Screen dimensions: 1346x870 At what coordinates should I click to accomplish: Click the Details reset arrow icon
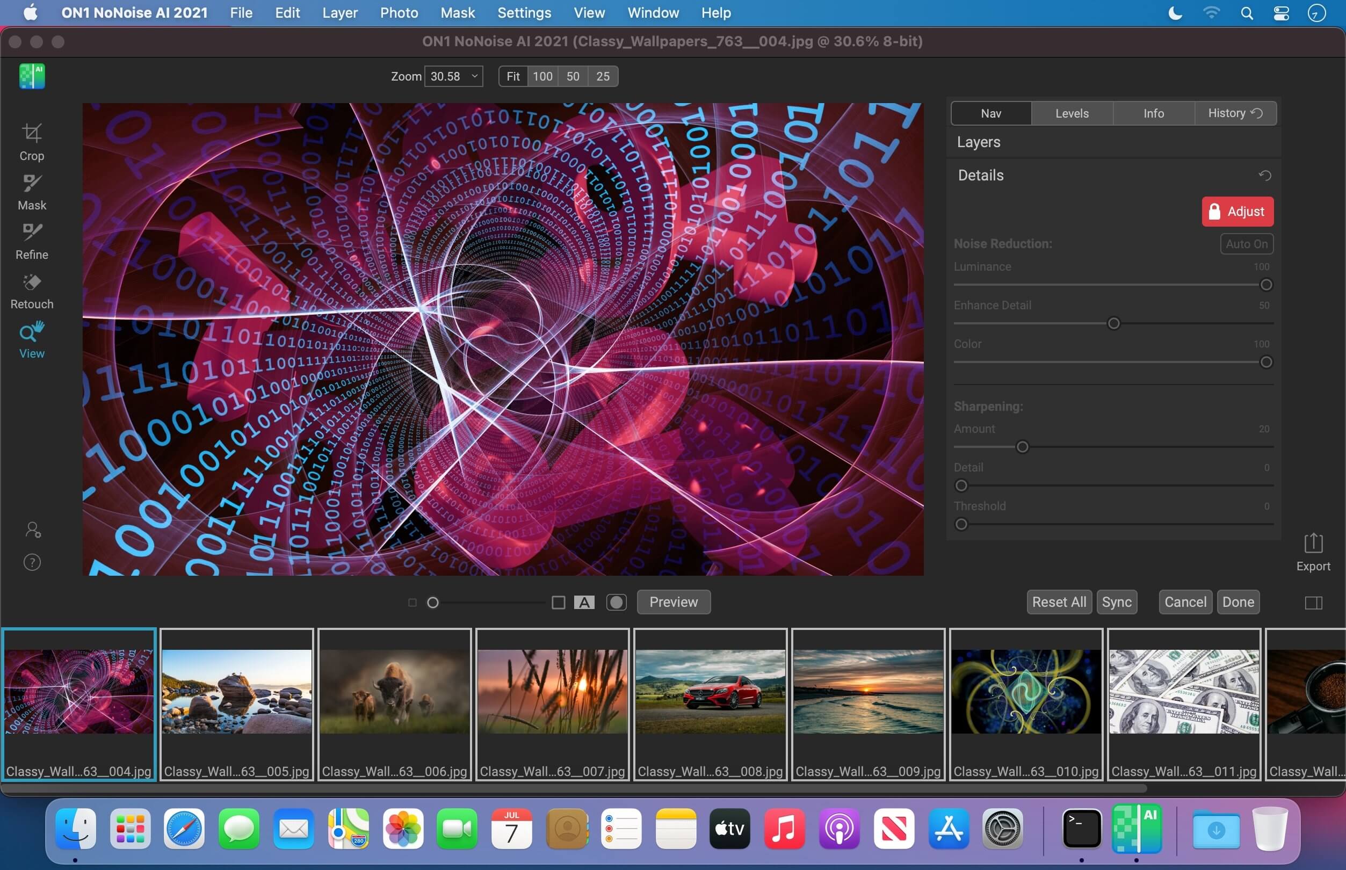point(1265,176)
